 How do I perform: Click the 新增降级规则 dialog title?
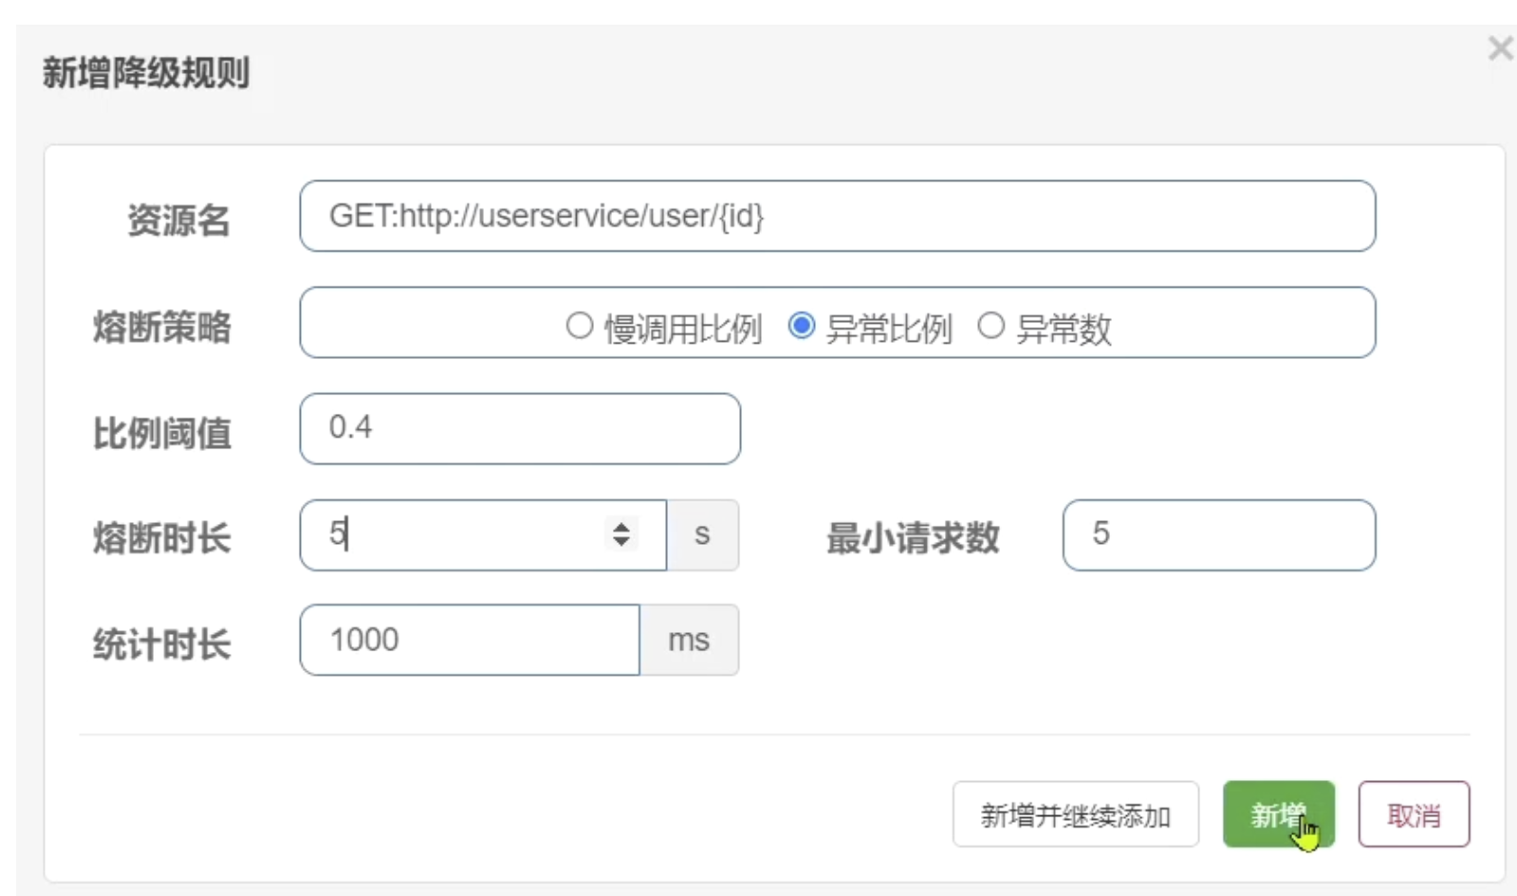pyautogui.click(x=146, y=73)
